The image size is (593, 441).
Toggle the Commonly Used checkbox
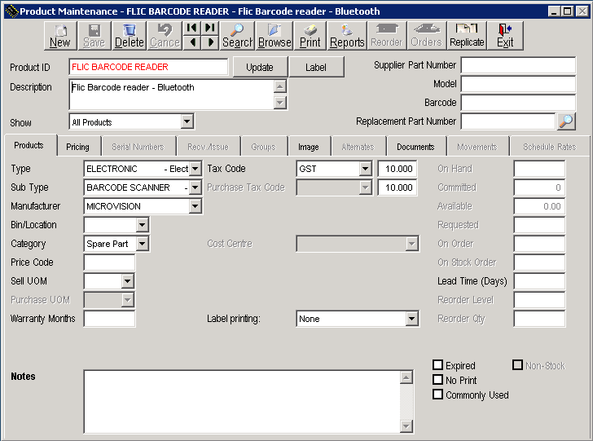[438, 395]
